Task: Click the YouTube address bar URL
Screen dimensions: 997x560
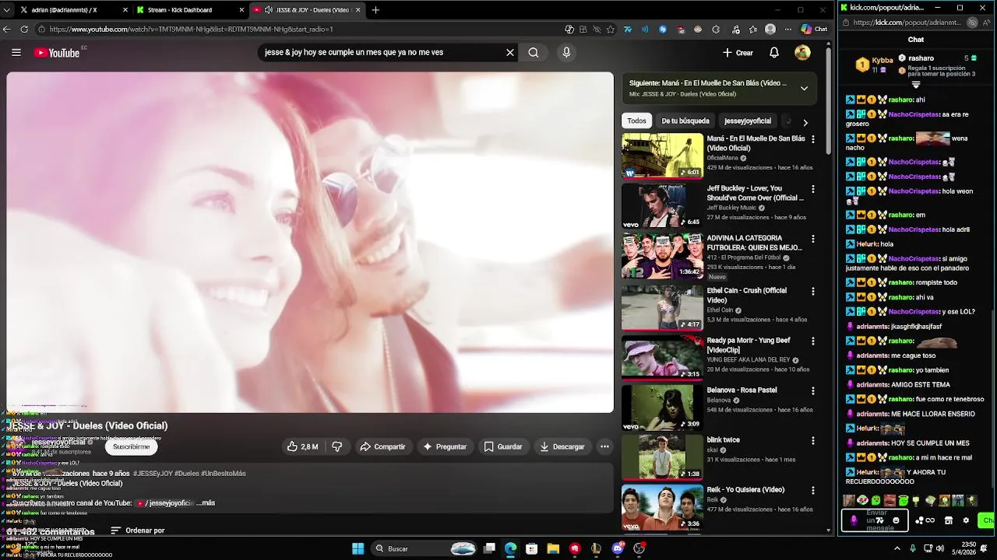Action: [x=191, y=30]
